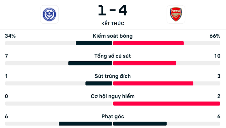Click the Arsenal club crest
226x128 pixels.
coord(176,14)
